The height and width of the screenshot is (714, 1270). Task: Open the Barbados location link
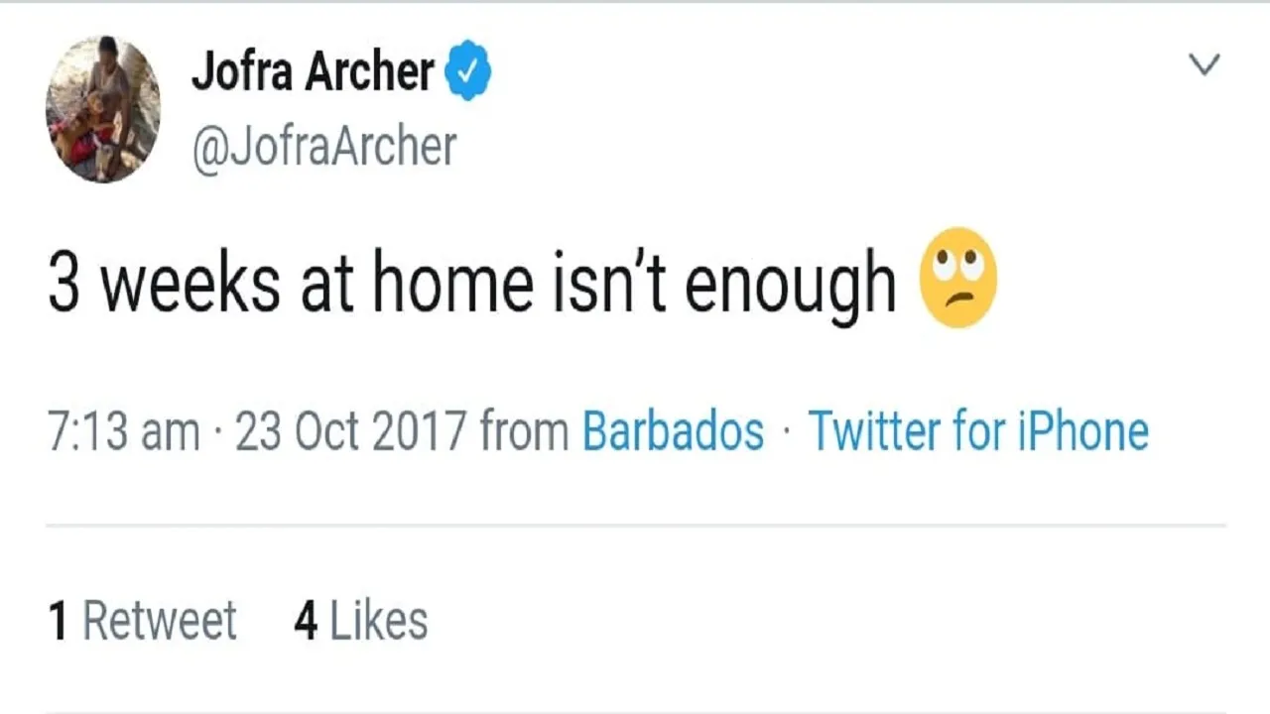(x=673, y=432)
